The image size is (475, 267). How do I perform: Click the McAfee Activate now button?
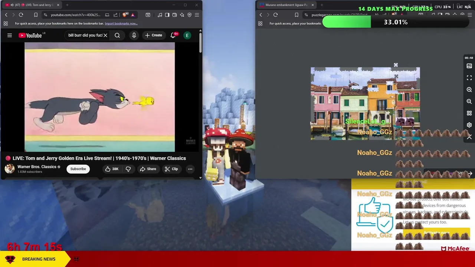(436, 233)
